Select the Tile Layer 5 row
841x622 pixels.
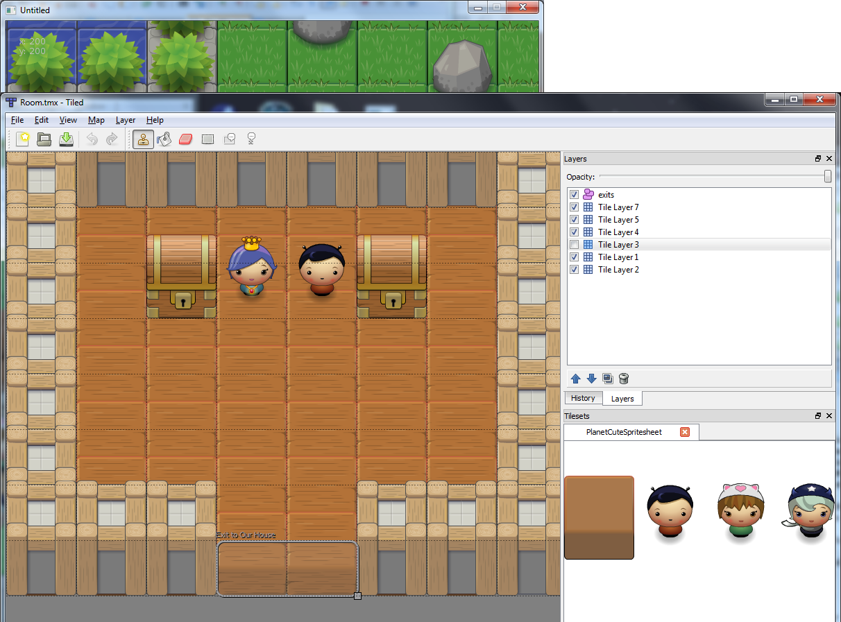(699, 220)
